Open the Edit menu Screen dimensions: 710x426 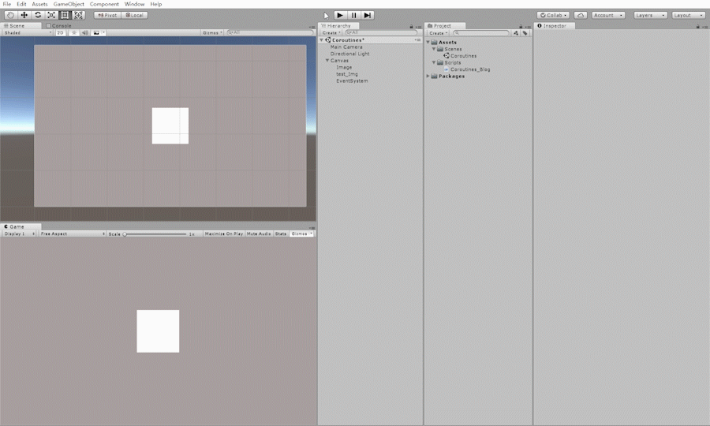point(21,4)
